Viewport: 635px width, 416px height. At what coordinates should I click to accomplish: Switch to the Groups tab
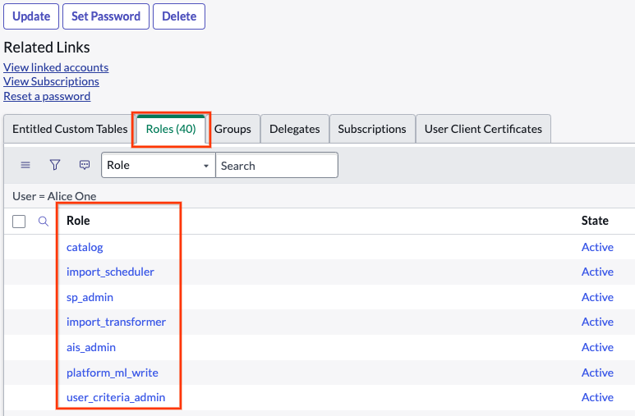[x=232, y=129]
